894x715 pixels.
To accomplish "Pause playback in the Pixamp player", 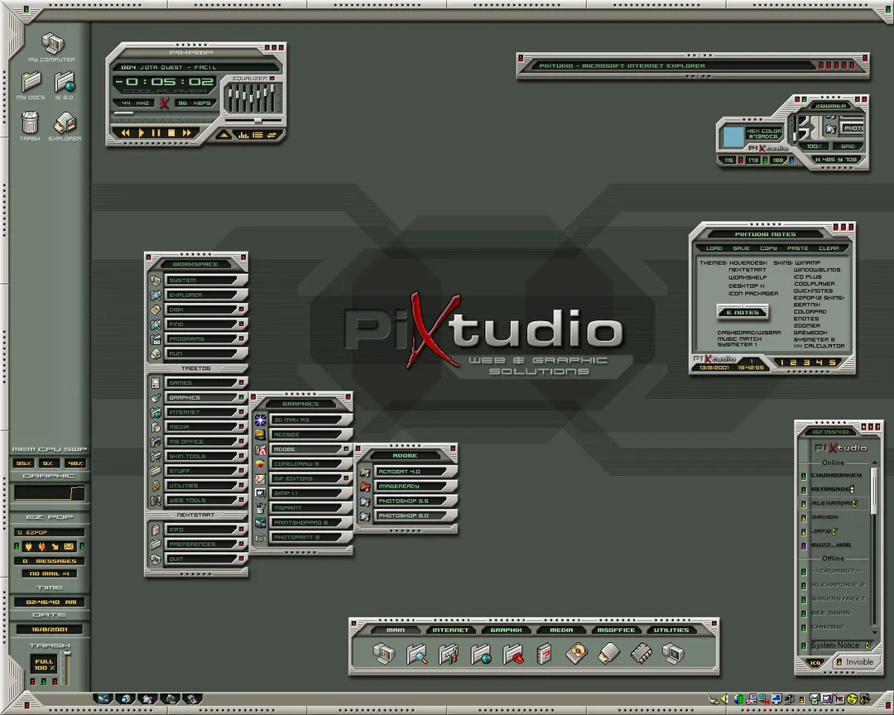I will coord(156,133).
